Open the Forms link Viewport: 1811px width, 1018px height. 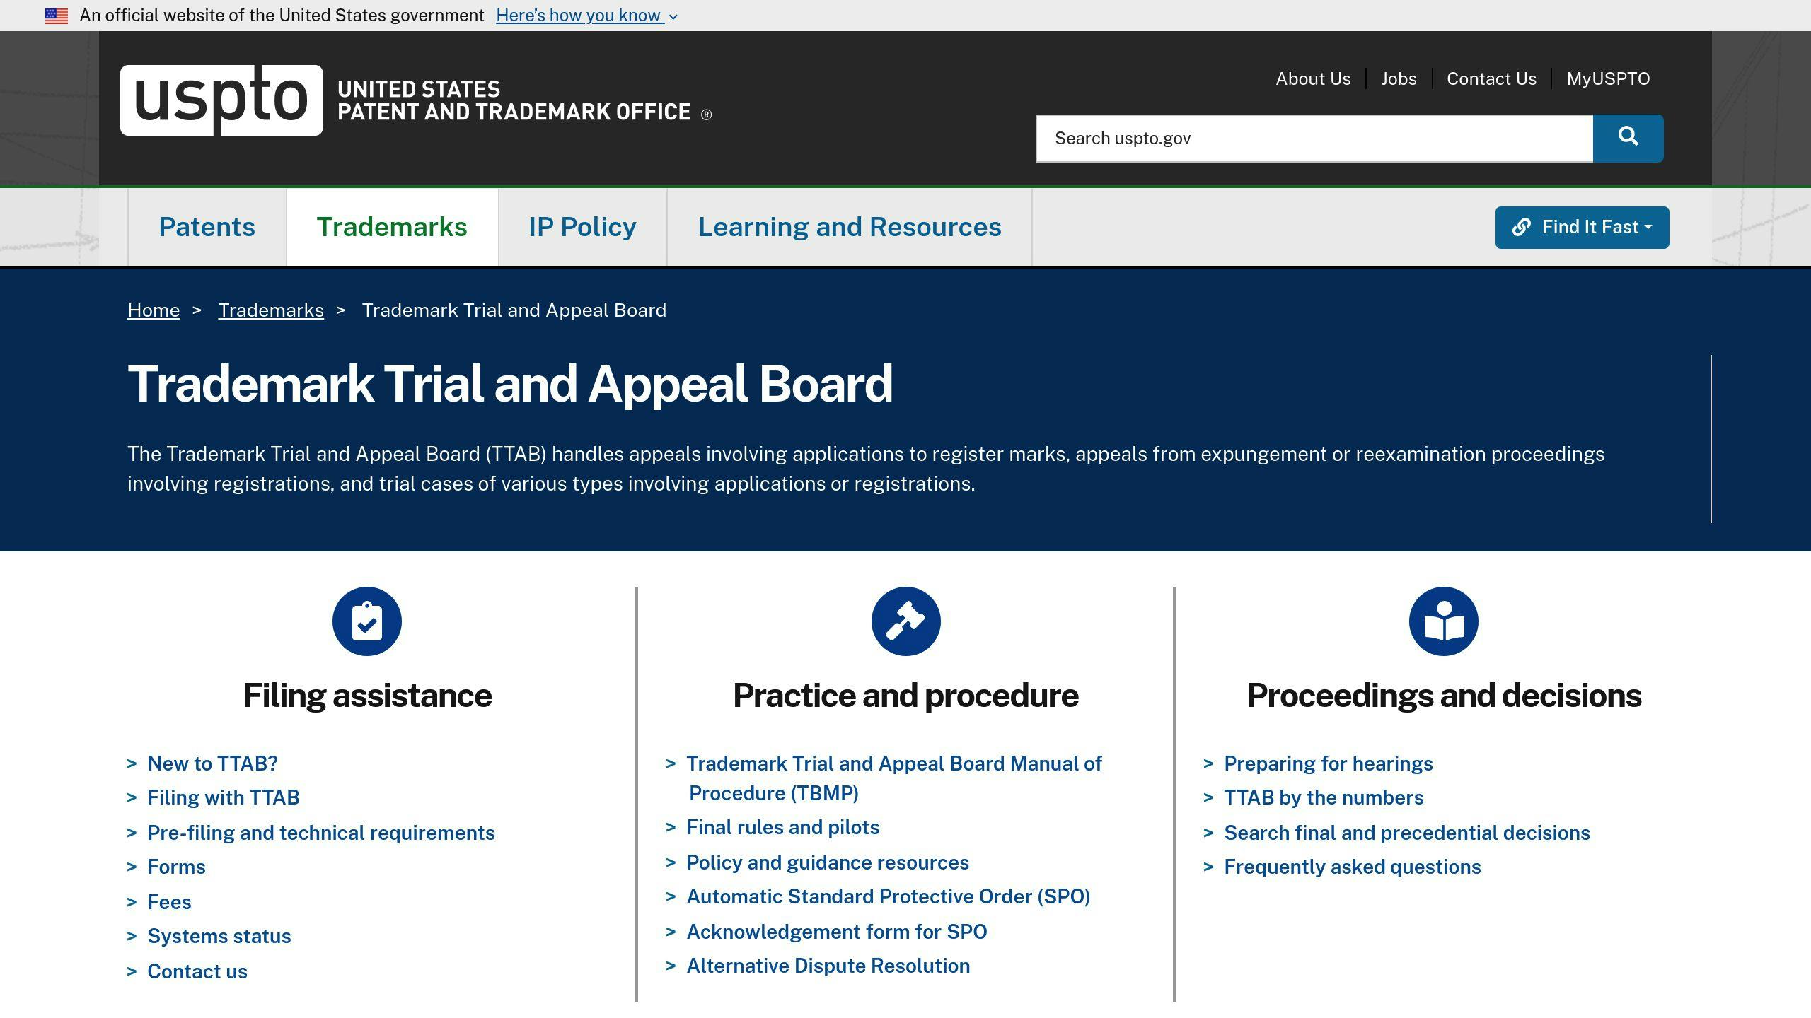tap(176, 867)
